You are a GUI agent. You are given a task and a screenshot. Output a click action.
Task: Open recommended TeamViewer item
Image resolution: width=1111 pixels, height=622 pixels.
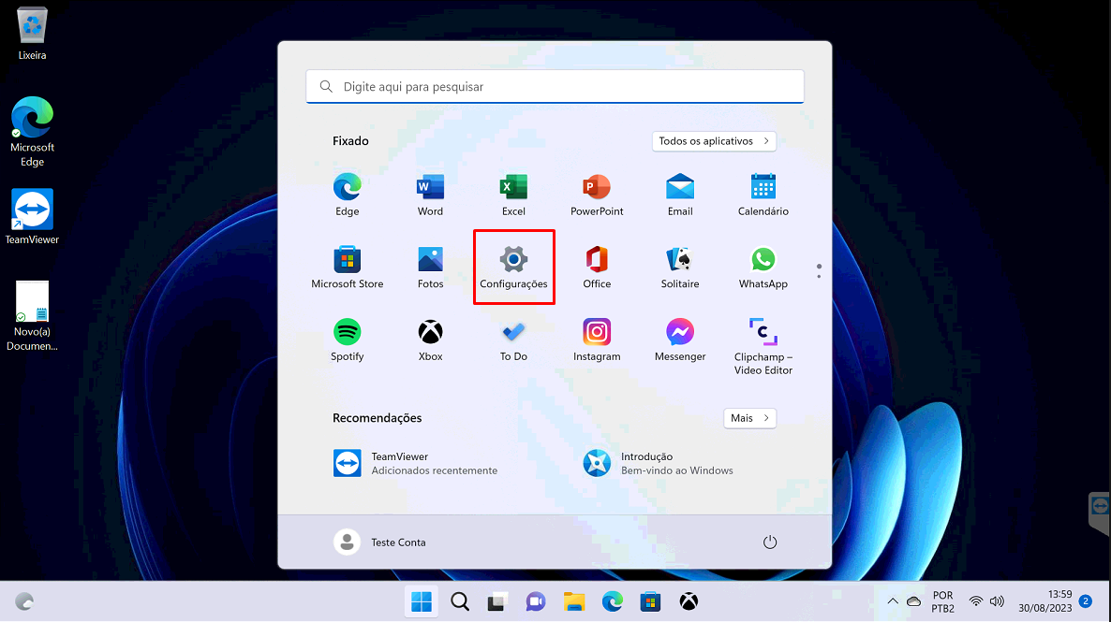click(416, 464)
